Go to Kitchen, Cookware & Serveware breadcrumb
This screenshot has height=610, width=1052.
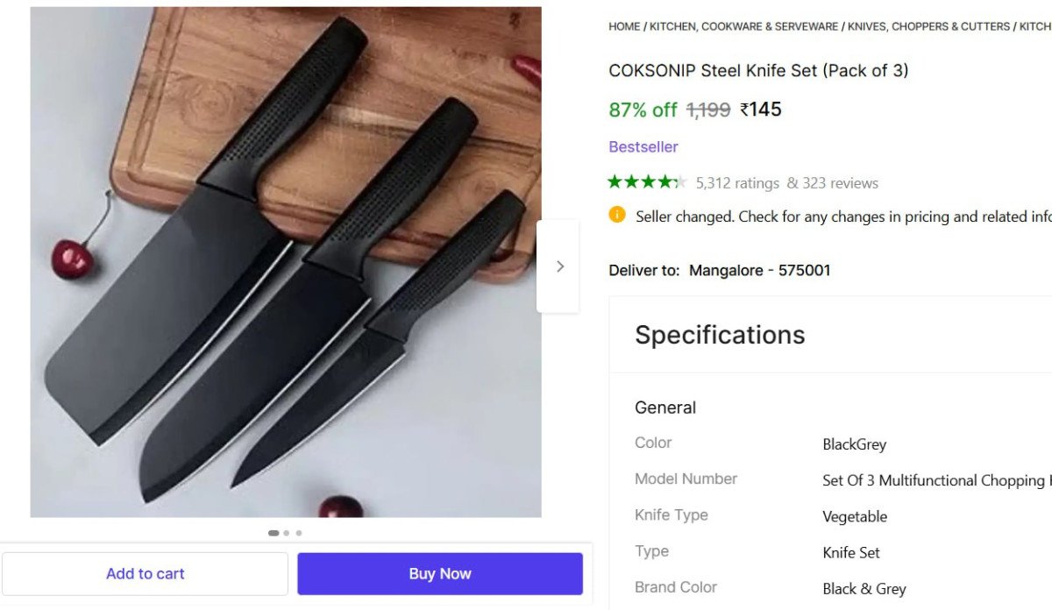[x=743, y=26]
